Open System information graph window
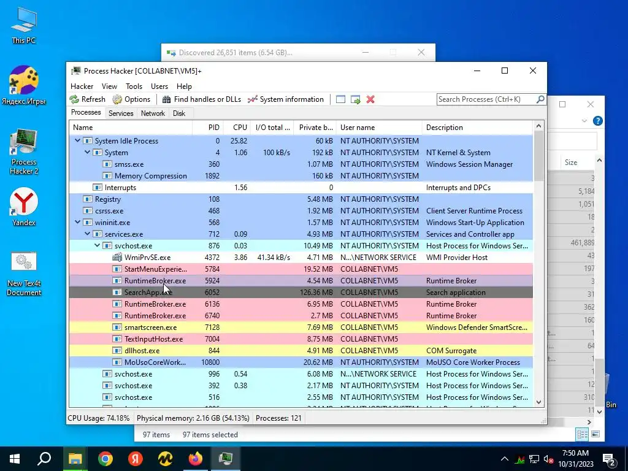The image size is (628, 471). click(286, 99)
